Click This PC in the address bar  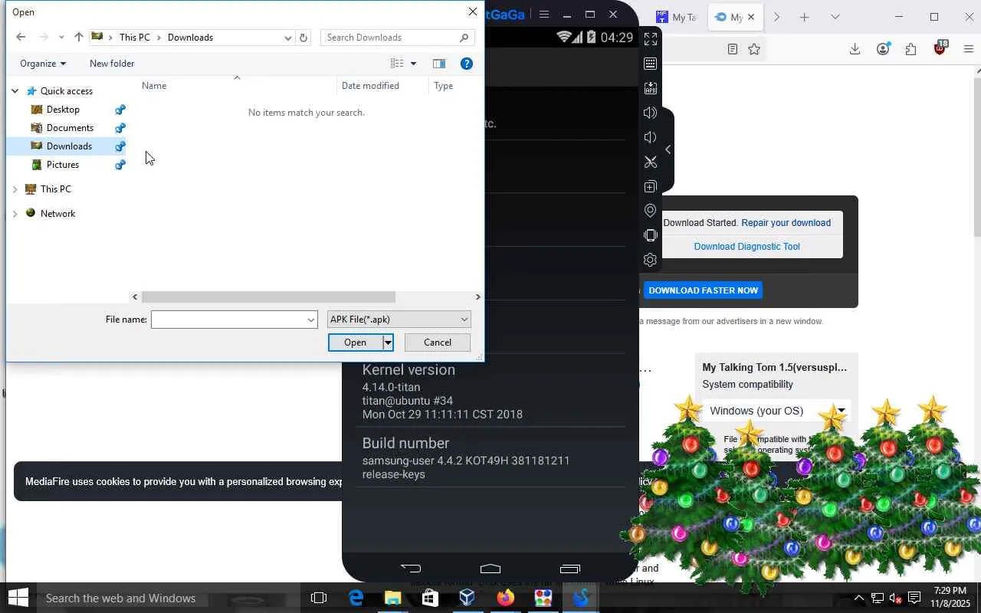135,37
